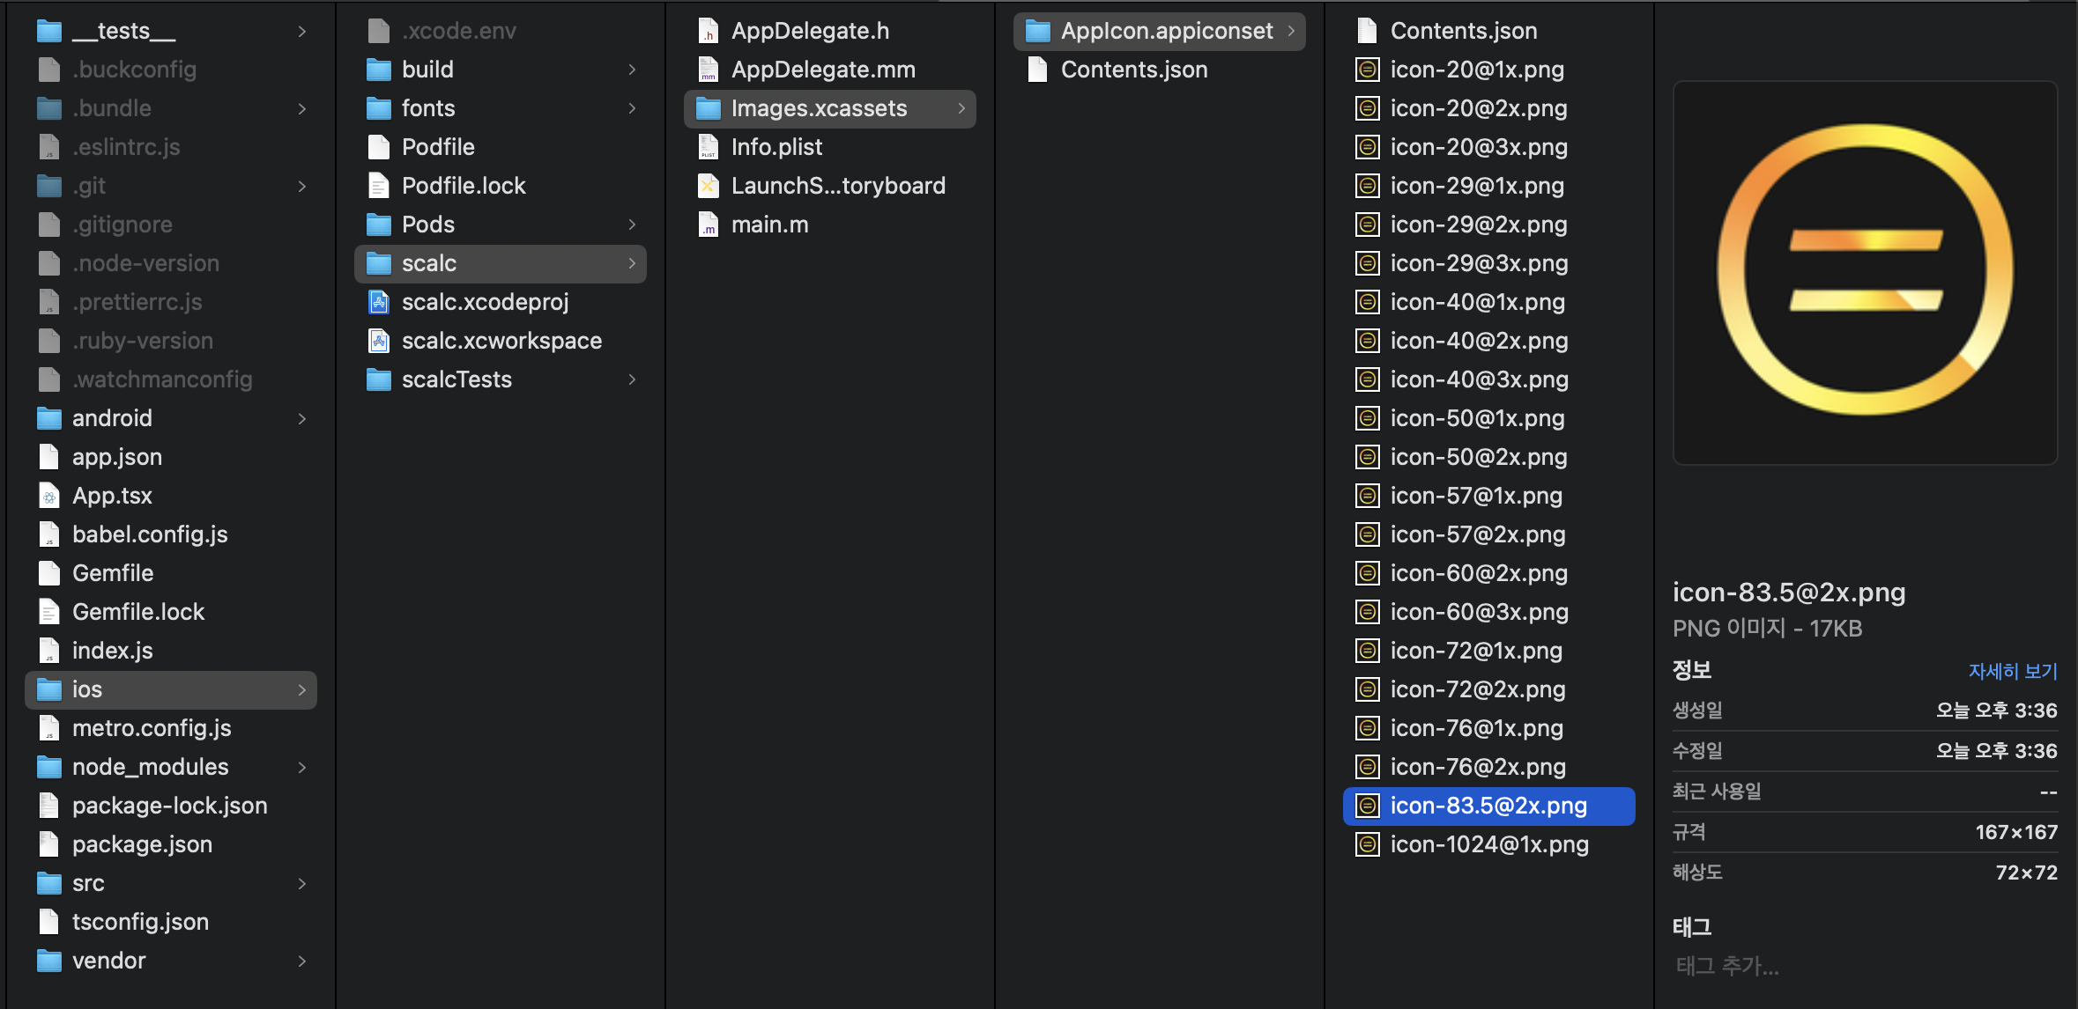Expand the Pods folder chevron
The height and width of the screenshot is (1009, 2078).
click(632, 225)
